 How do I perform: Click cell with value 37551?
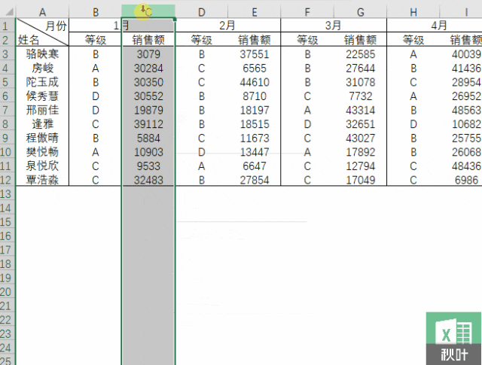click(x=255, y=54)
